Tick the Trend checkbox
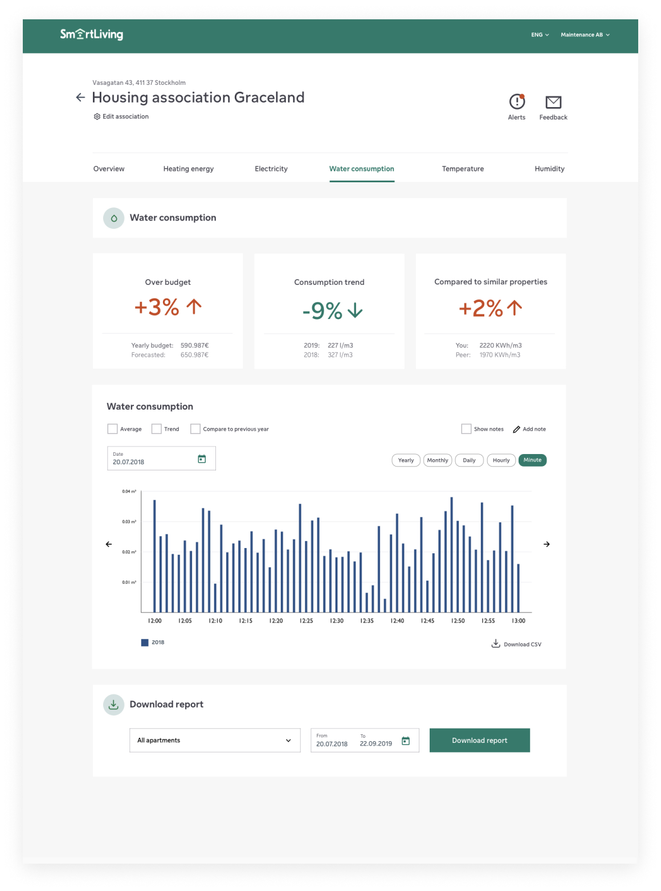 click(x=157, y=429)
